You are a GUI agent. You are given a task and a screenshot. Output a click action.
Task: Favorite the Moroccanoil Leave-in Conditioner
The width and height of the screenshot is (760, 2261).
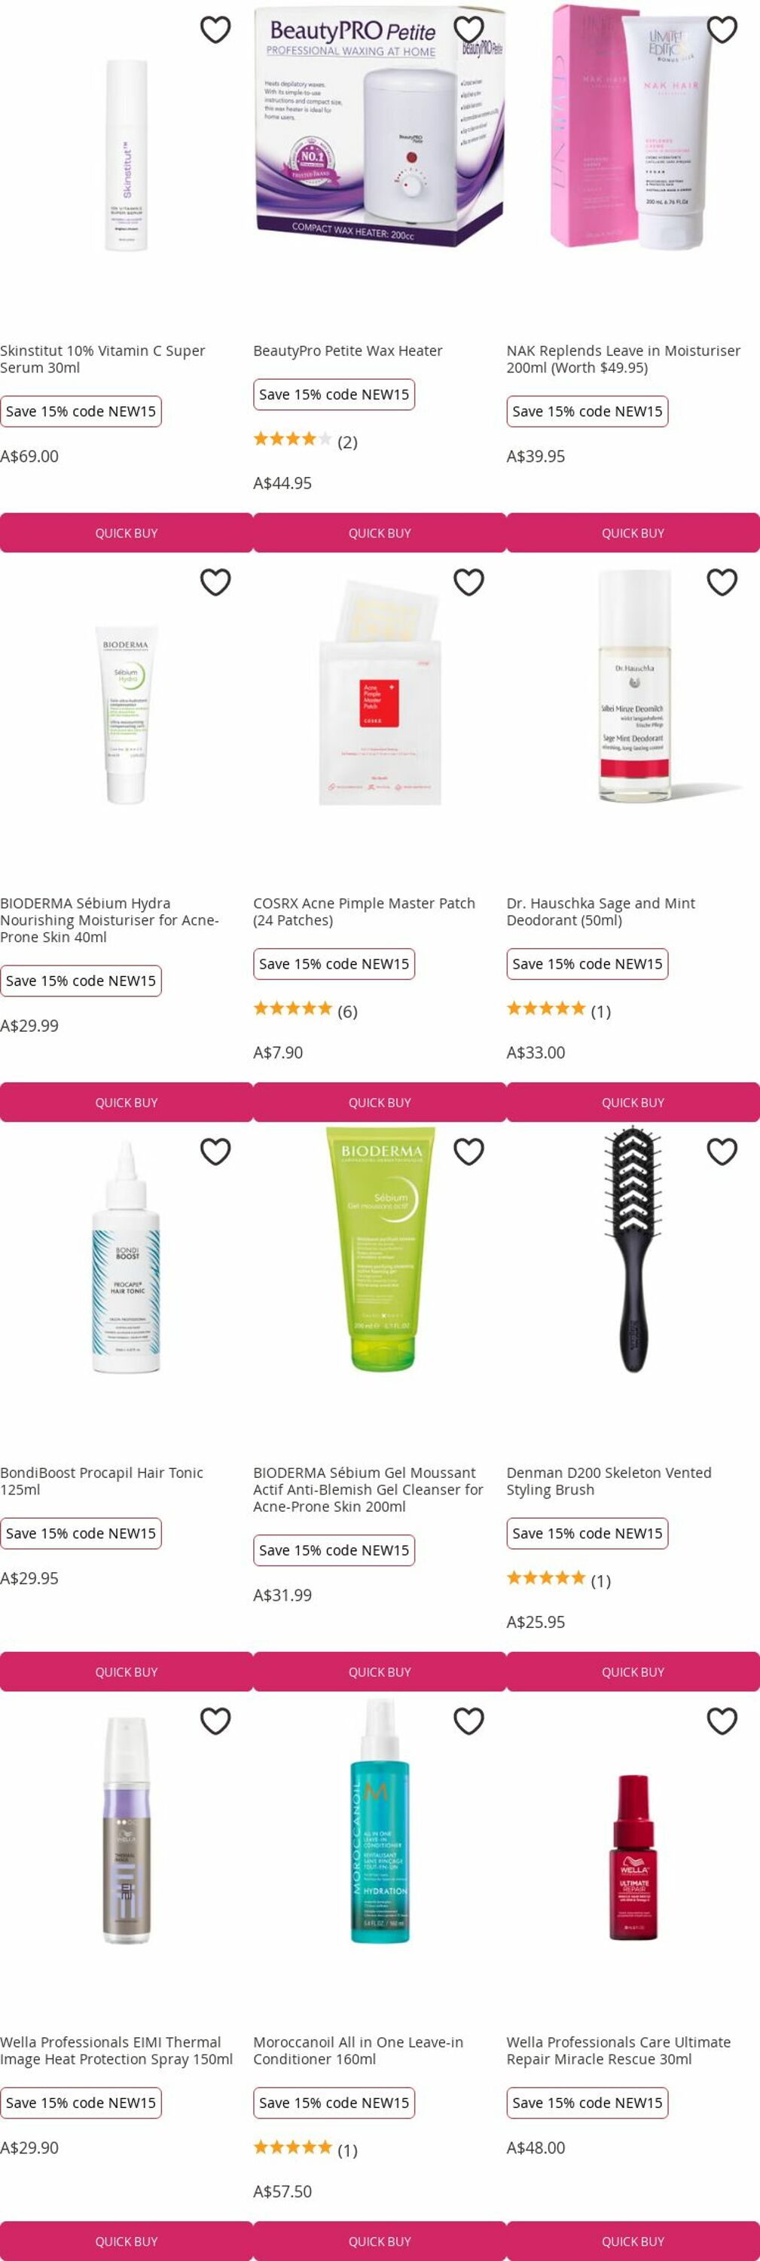(x=469, y=1721)
